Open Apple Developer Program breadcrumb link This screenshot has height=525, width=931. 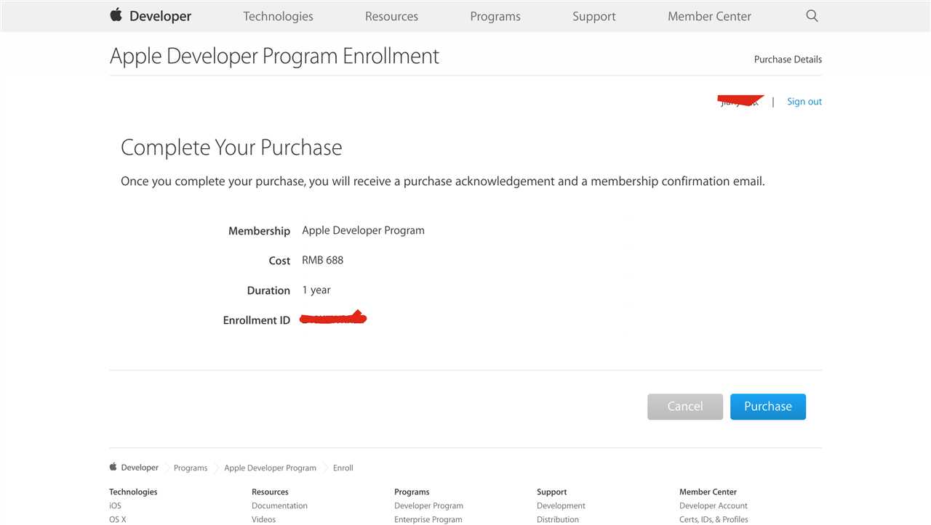(x=270, y=468)
